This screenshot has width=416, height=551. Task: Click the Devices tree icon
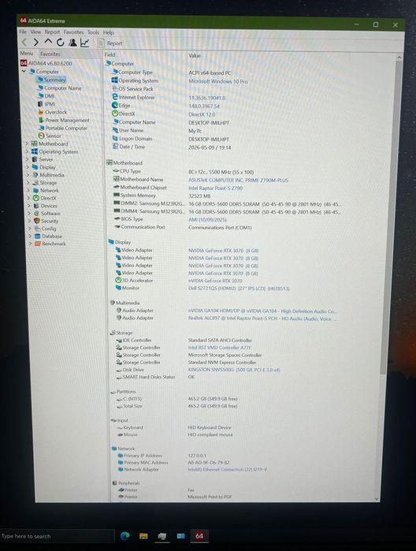tap(35, 206)
